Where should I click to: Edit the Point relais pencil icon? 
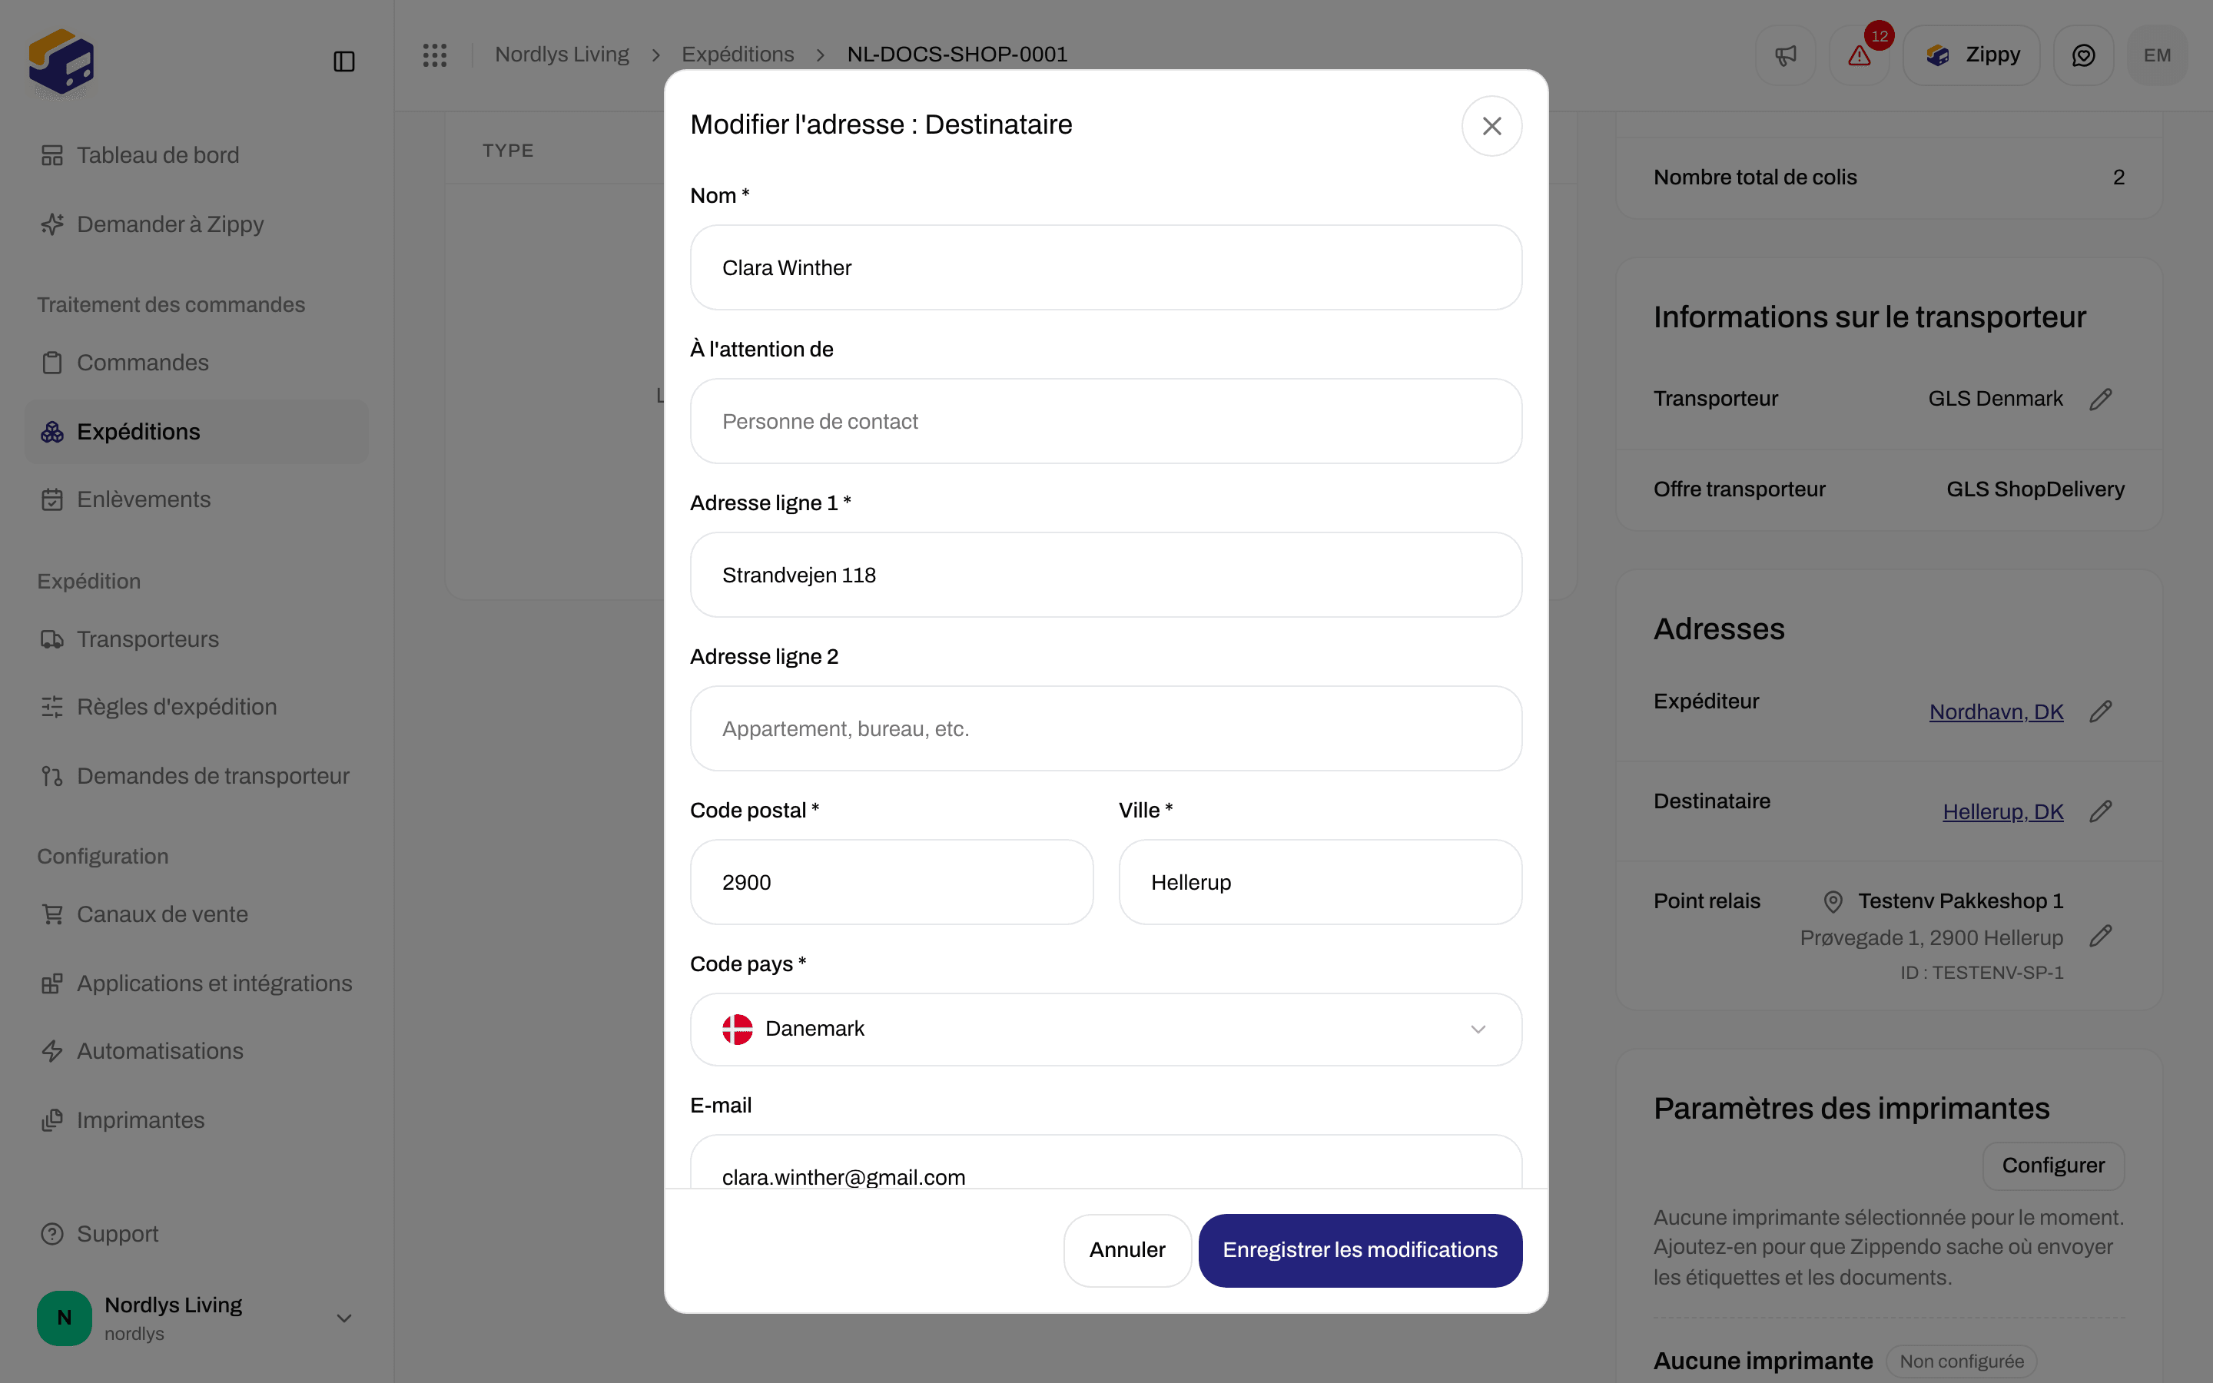click(x=2101, y=937)
